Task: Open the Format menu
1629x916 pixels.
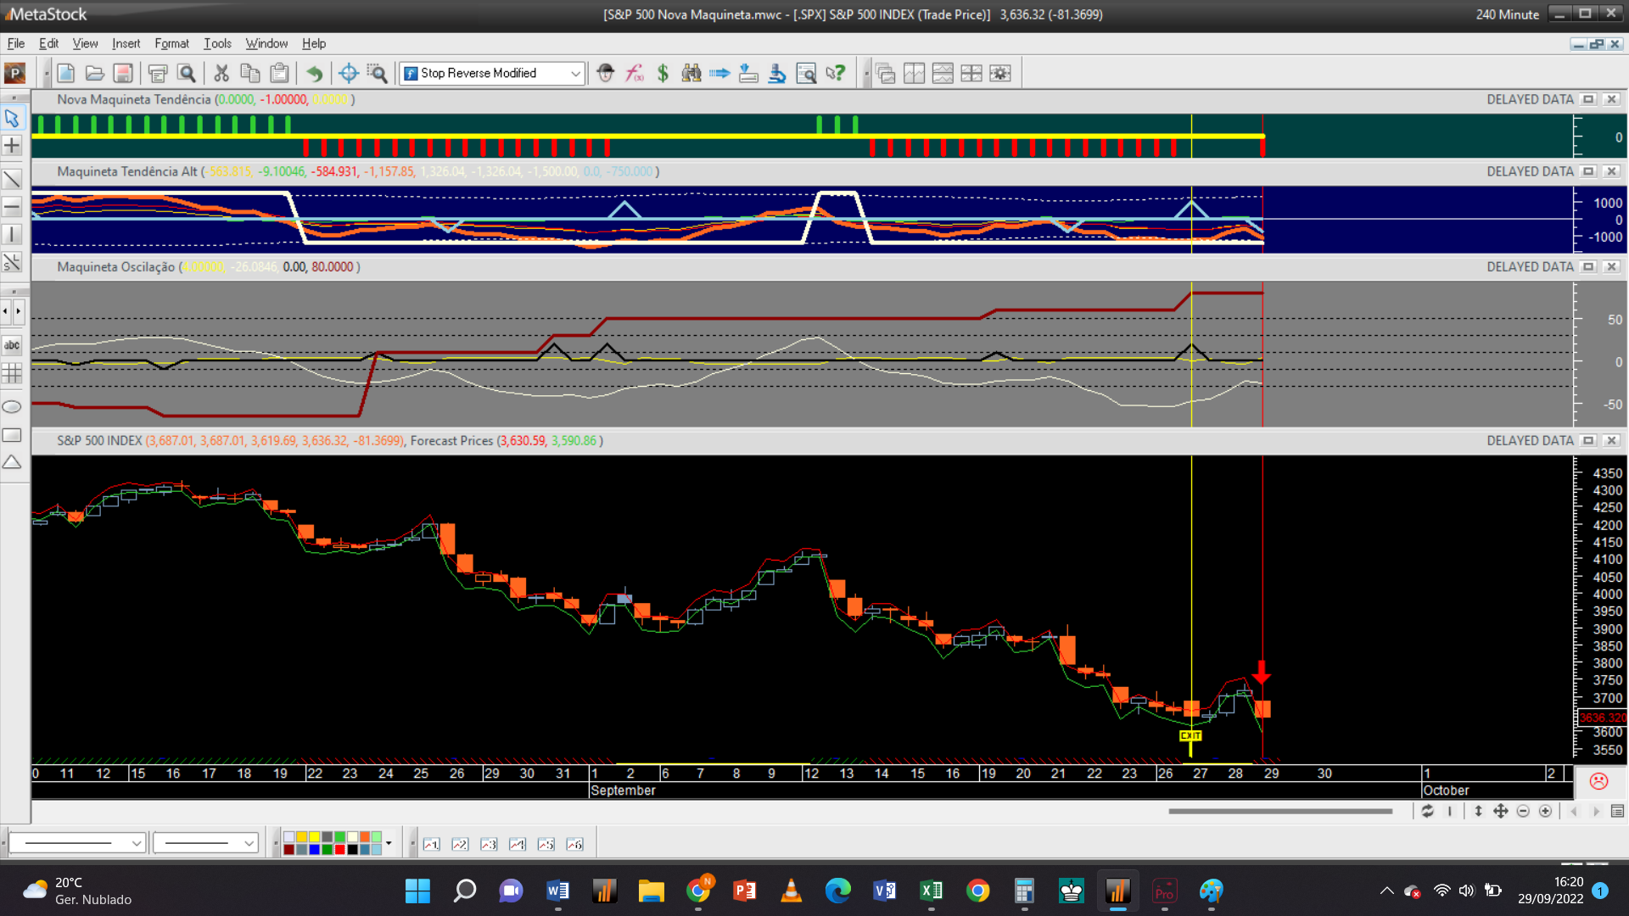Action: pos(171,43)
